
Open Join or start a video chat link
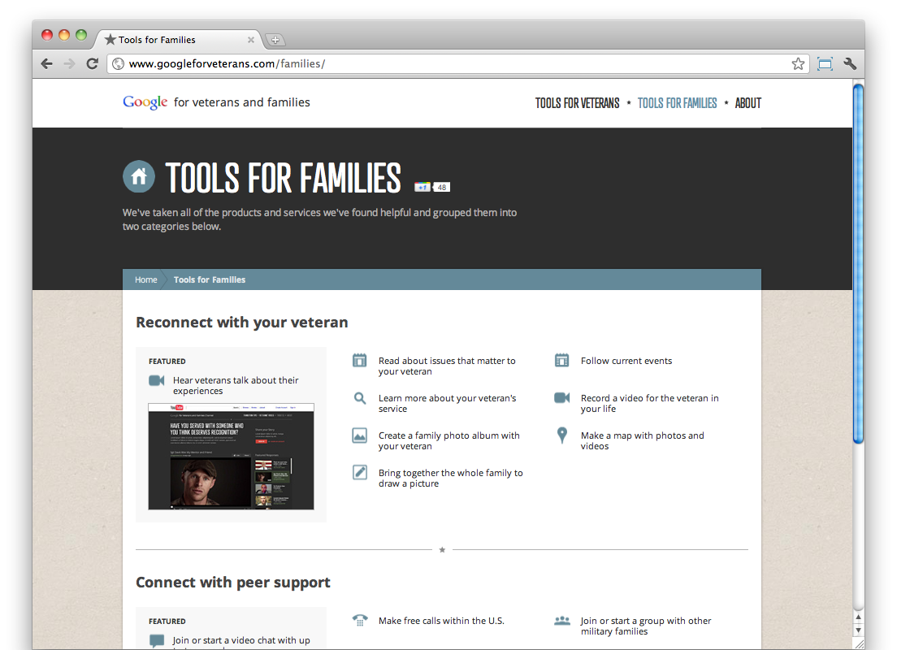[241, 641]
